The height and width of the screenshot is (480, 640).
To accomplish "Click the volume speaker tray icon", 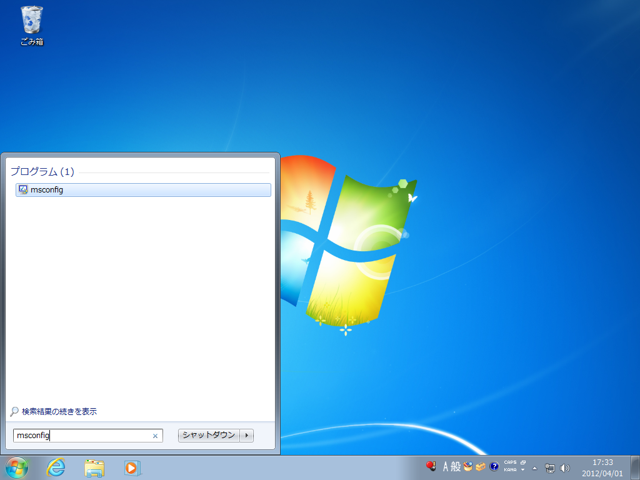I will [565, 468].
